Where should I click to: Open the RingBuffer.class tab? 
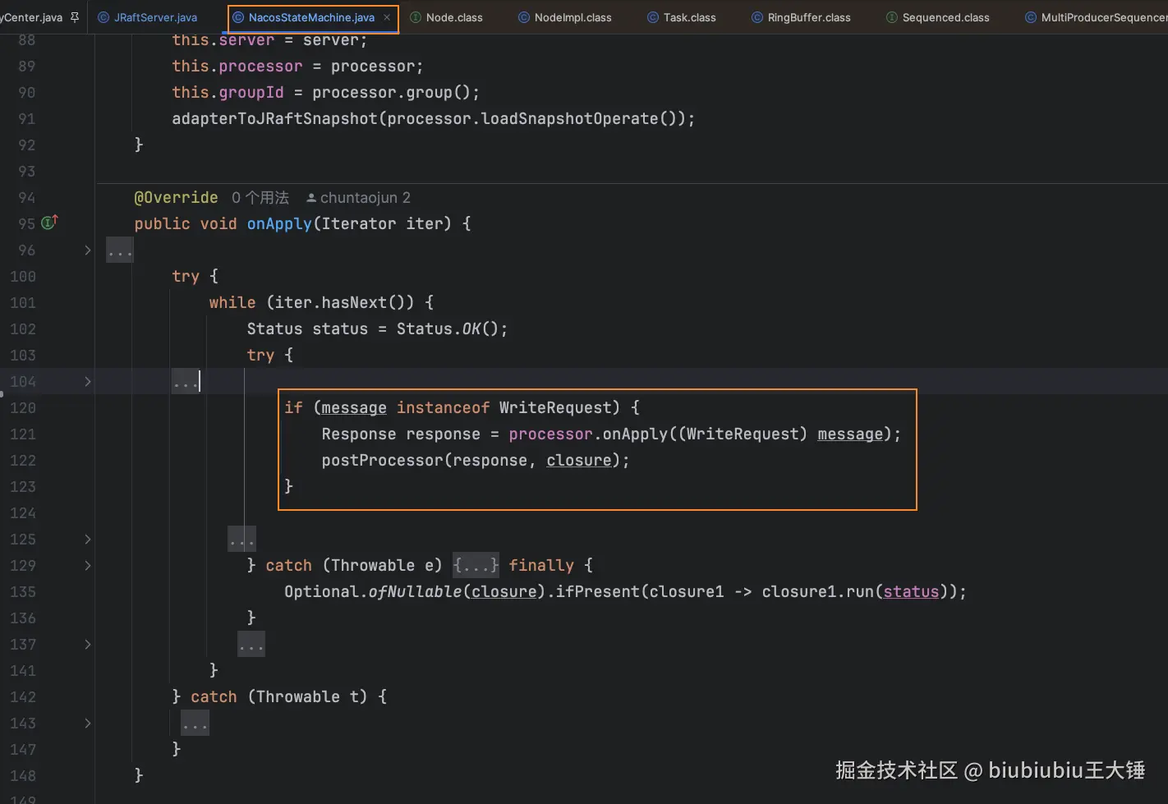801,17
